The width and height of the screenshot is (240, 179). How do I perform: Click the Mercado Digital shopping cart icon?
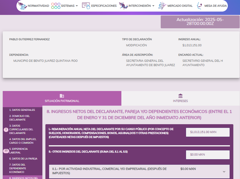[163, 6]
